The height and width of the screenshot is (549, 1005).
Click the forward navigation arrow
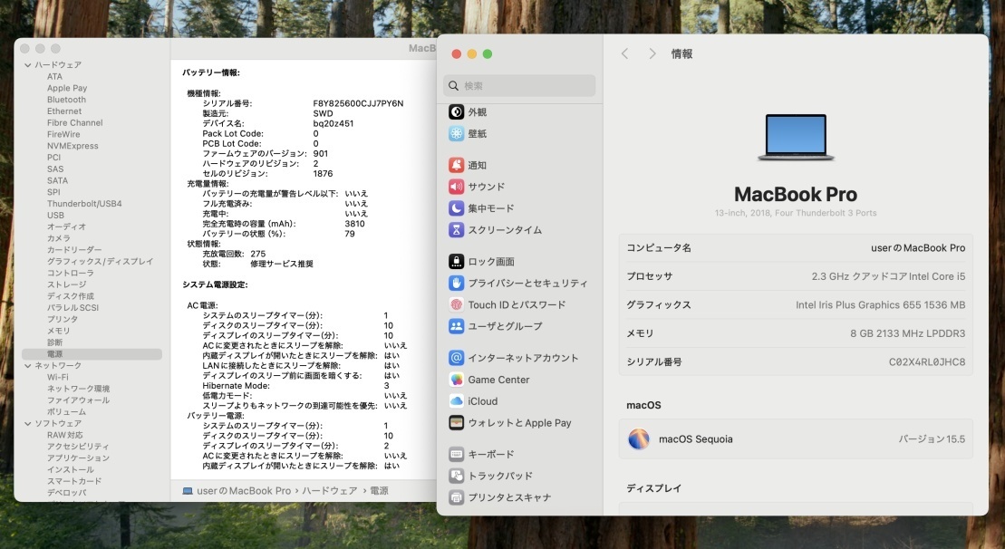pos(652,54)
